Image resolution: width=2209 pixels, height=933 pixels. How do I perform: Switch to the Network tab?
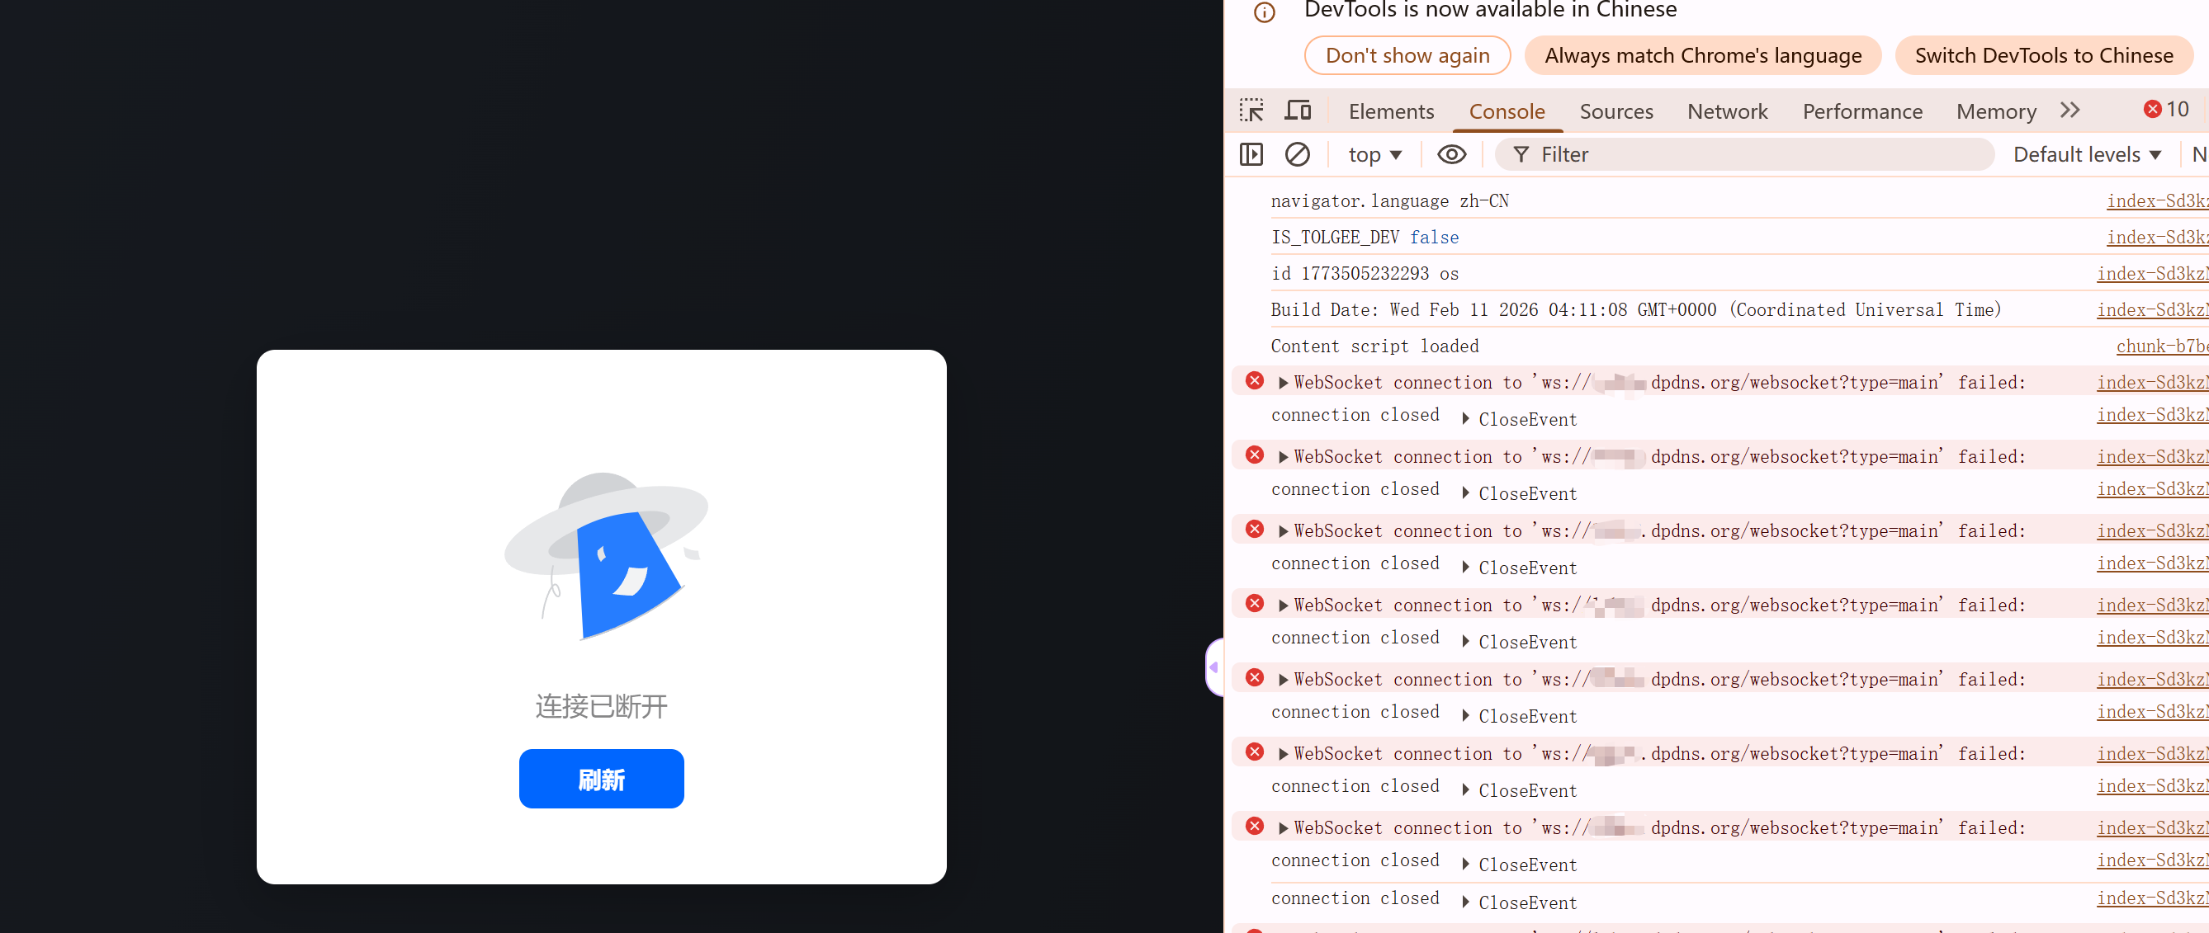(1726, 111)
